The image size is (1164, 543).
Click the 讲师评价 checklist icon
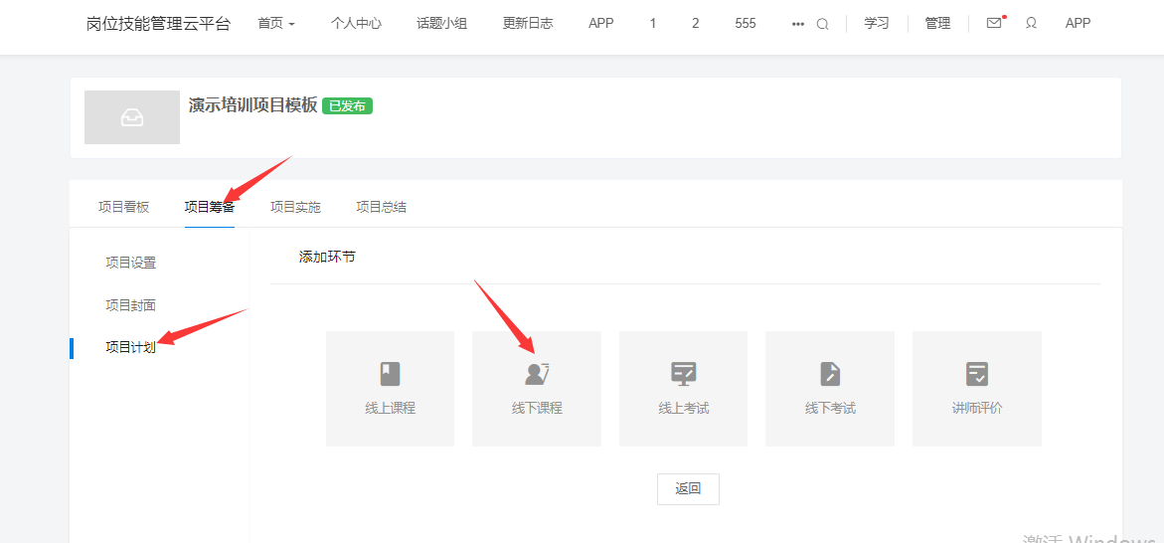[977, 374]
